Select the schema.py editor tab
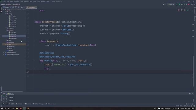 (32, 7)
